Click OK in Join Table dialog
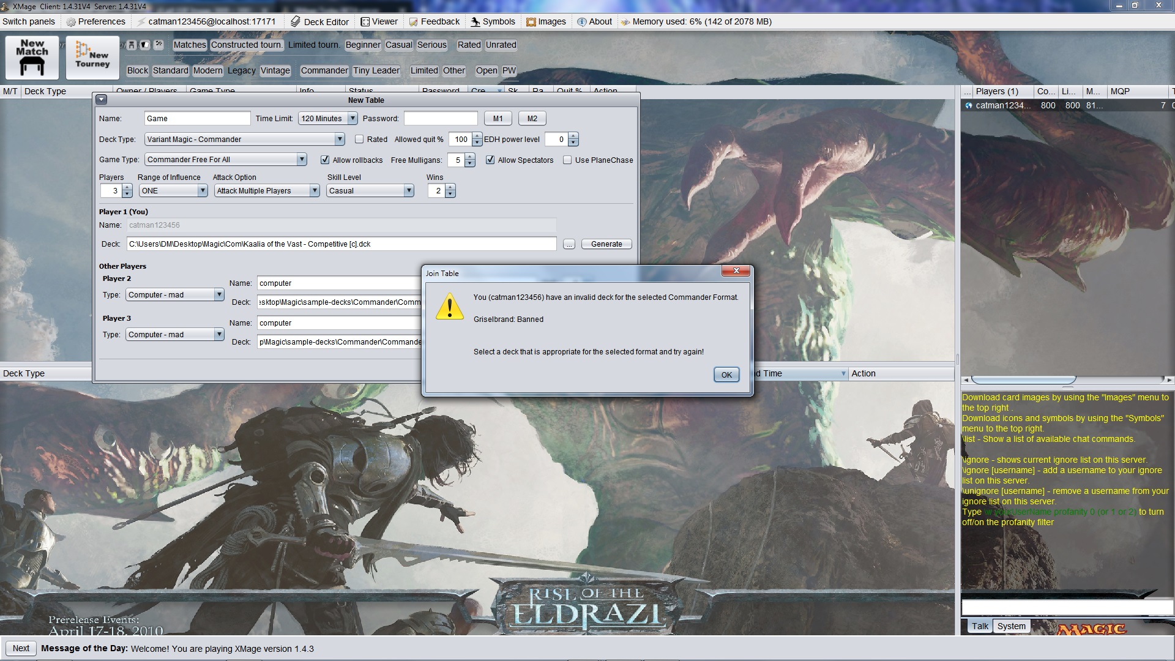 [726, 375]
